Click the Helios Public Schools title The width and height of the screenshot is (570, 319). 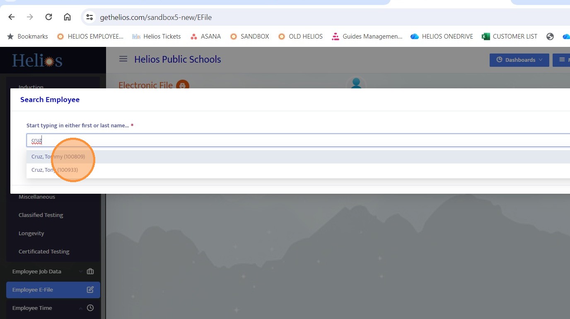coord(178,59)
